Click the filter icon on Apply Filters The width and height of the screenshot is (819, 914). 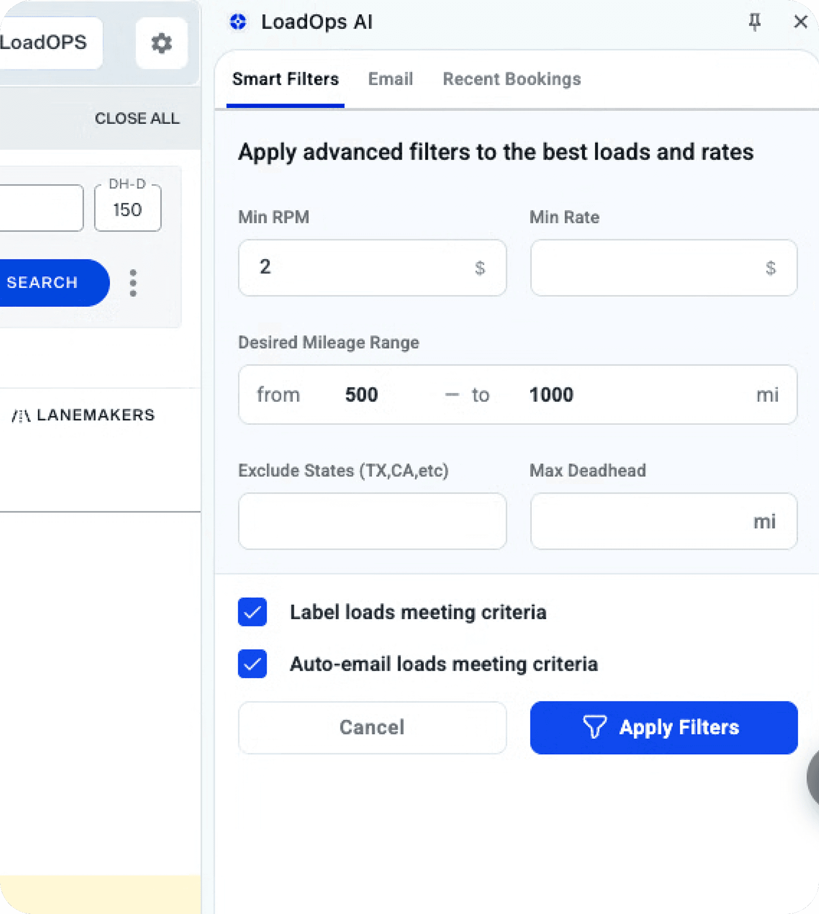pyautogui.click(x=595, y=728)
